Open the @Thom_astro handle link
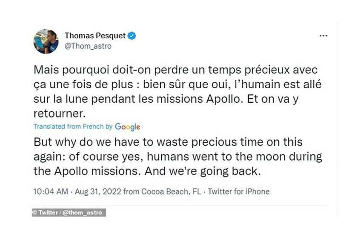Viewport: 352px width, 231px height. click(88, 46)
